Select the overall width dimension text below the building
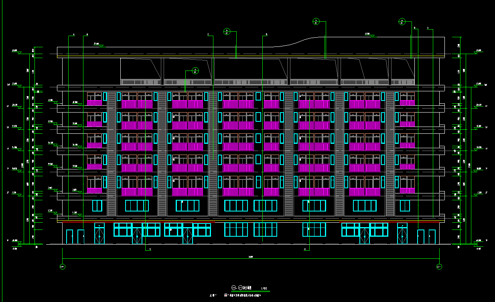This screenshot has height=302, width=495. [x=251, y=257]
